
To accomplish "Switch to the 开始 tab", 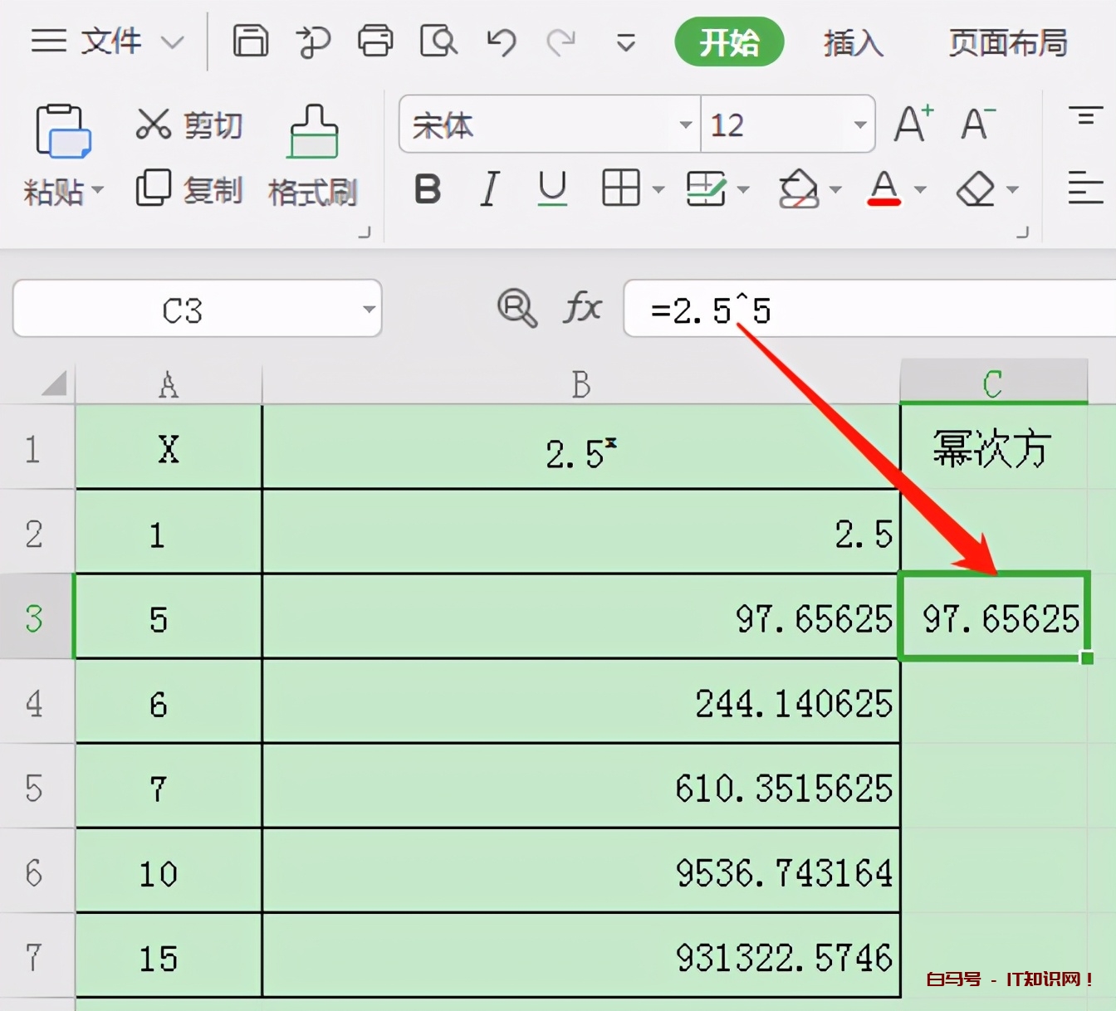I will [729, 42].
